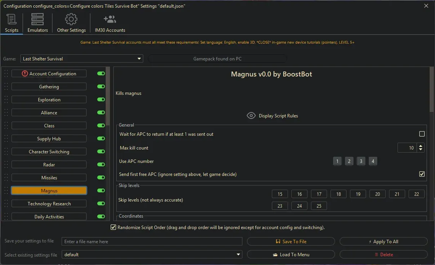
Task: Click the drag handle beside the Class script
Action: point(6,126)
